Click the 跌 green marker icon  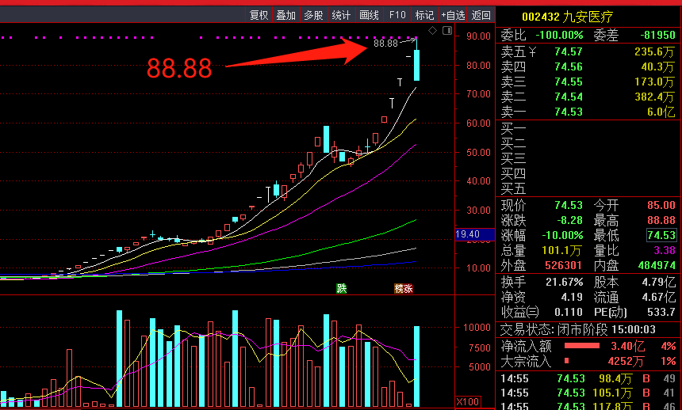click(341, 288)
